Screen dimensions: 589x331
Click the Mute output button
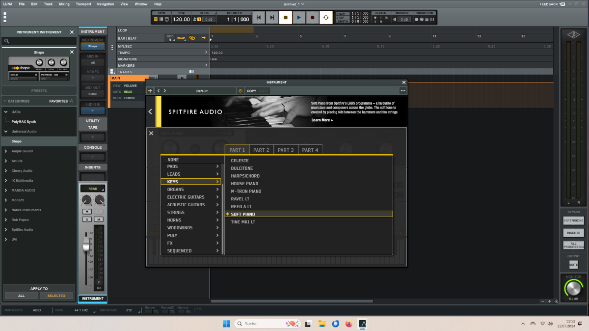pos(573,265)
